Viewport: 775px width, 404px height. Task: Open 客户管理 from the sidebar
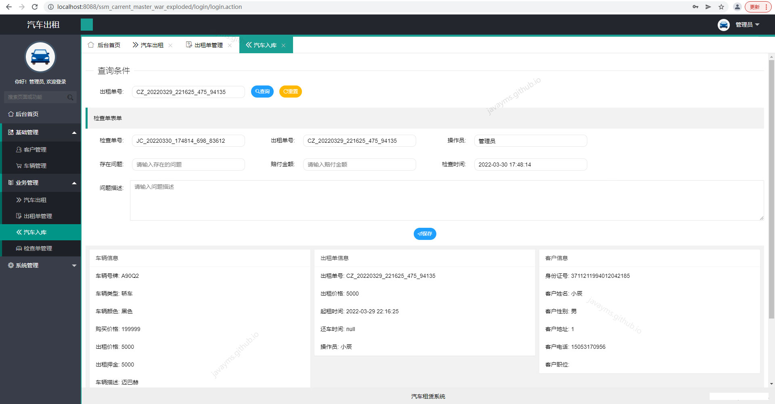35,150
